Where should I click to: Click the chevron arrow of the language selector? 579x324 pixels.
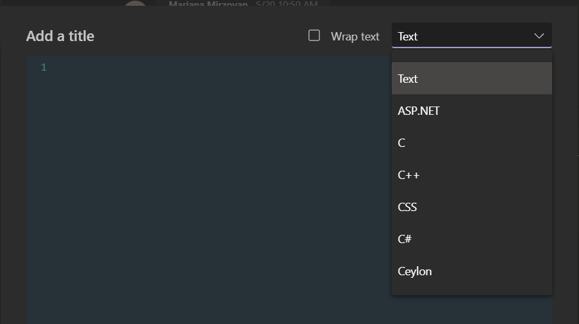pos(539,36)
